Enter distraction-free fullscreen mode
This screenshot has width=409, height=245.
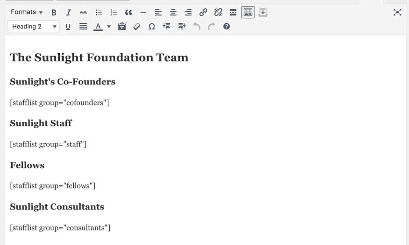[397, 12]
